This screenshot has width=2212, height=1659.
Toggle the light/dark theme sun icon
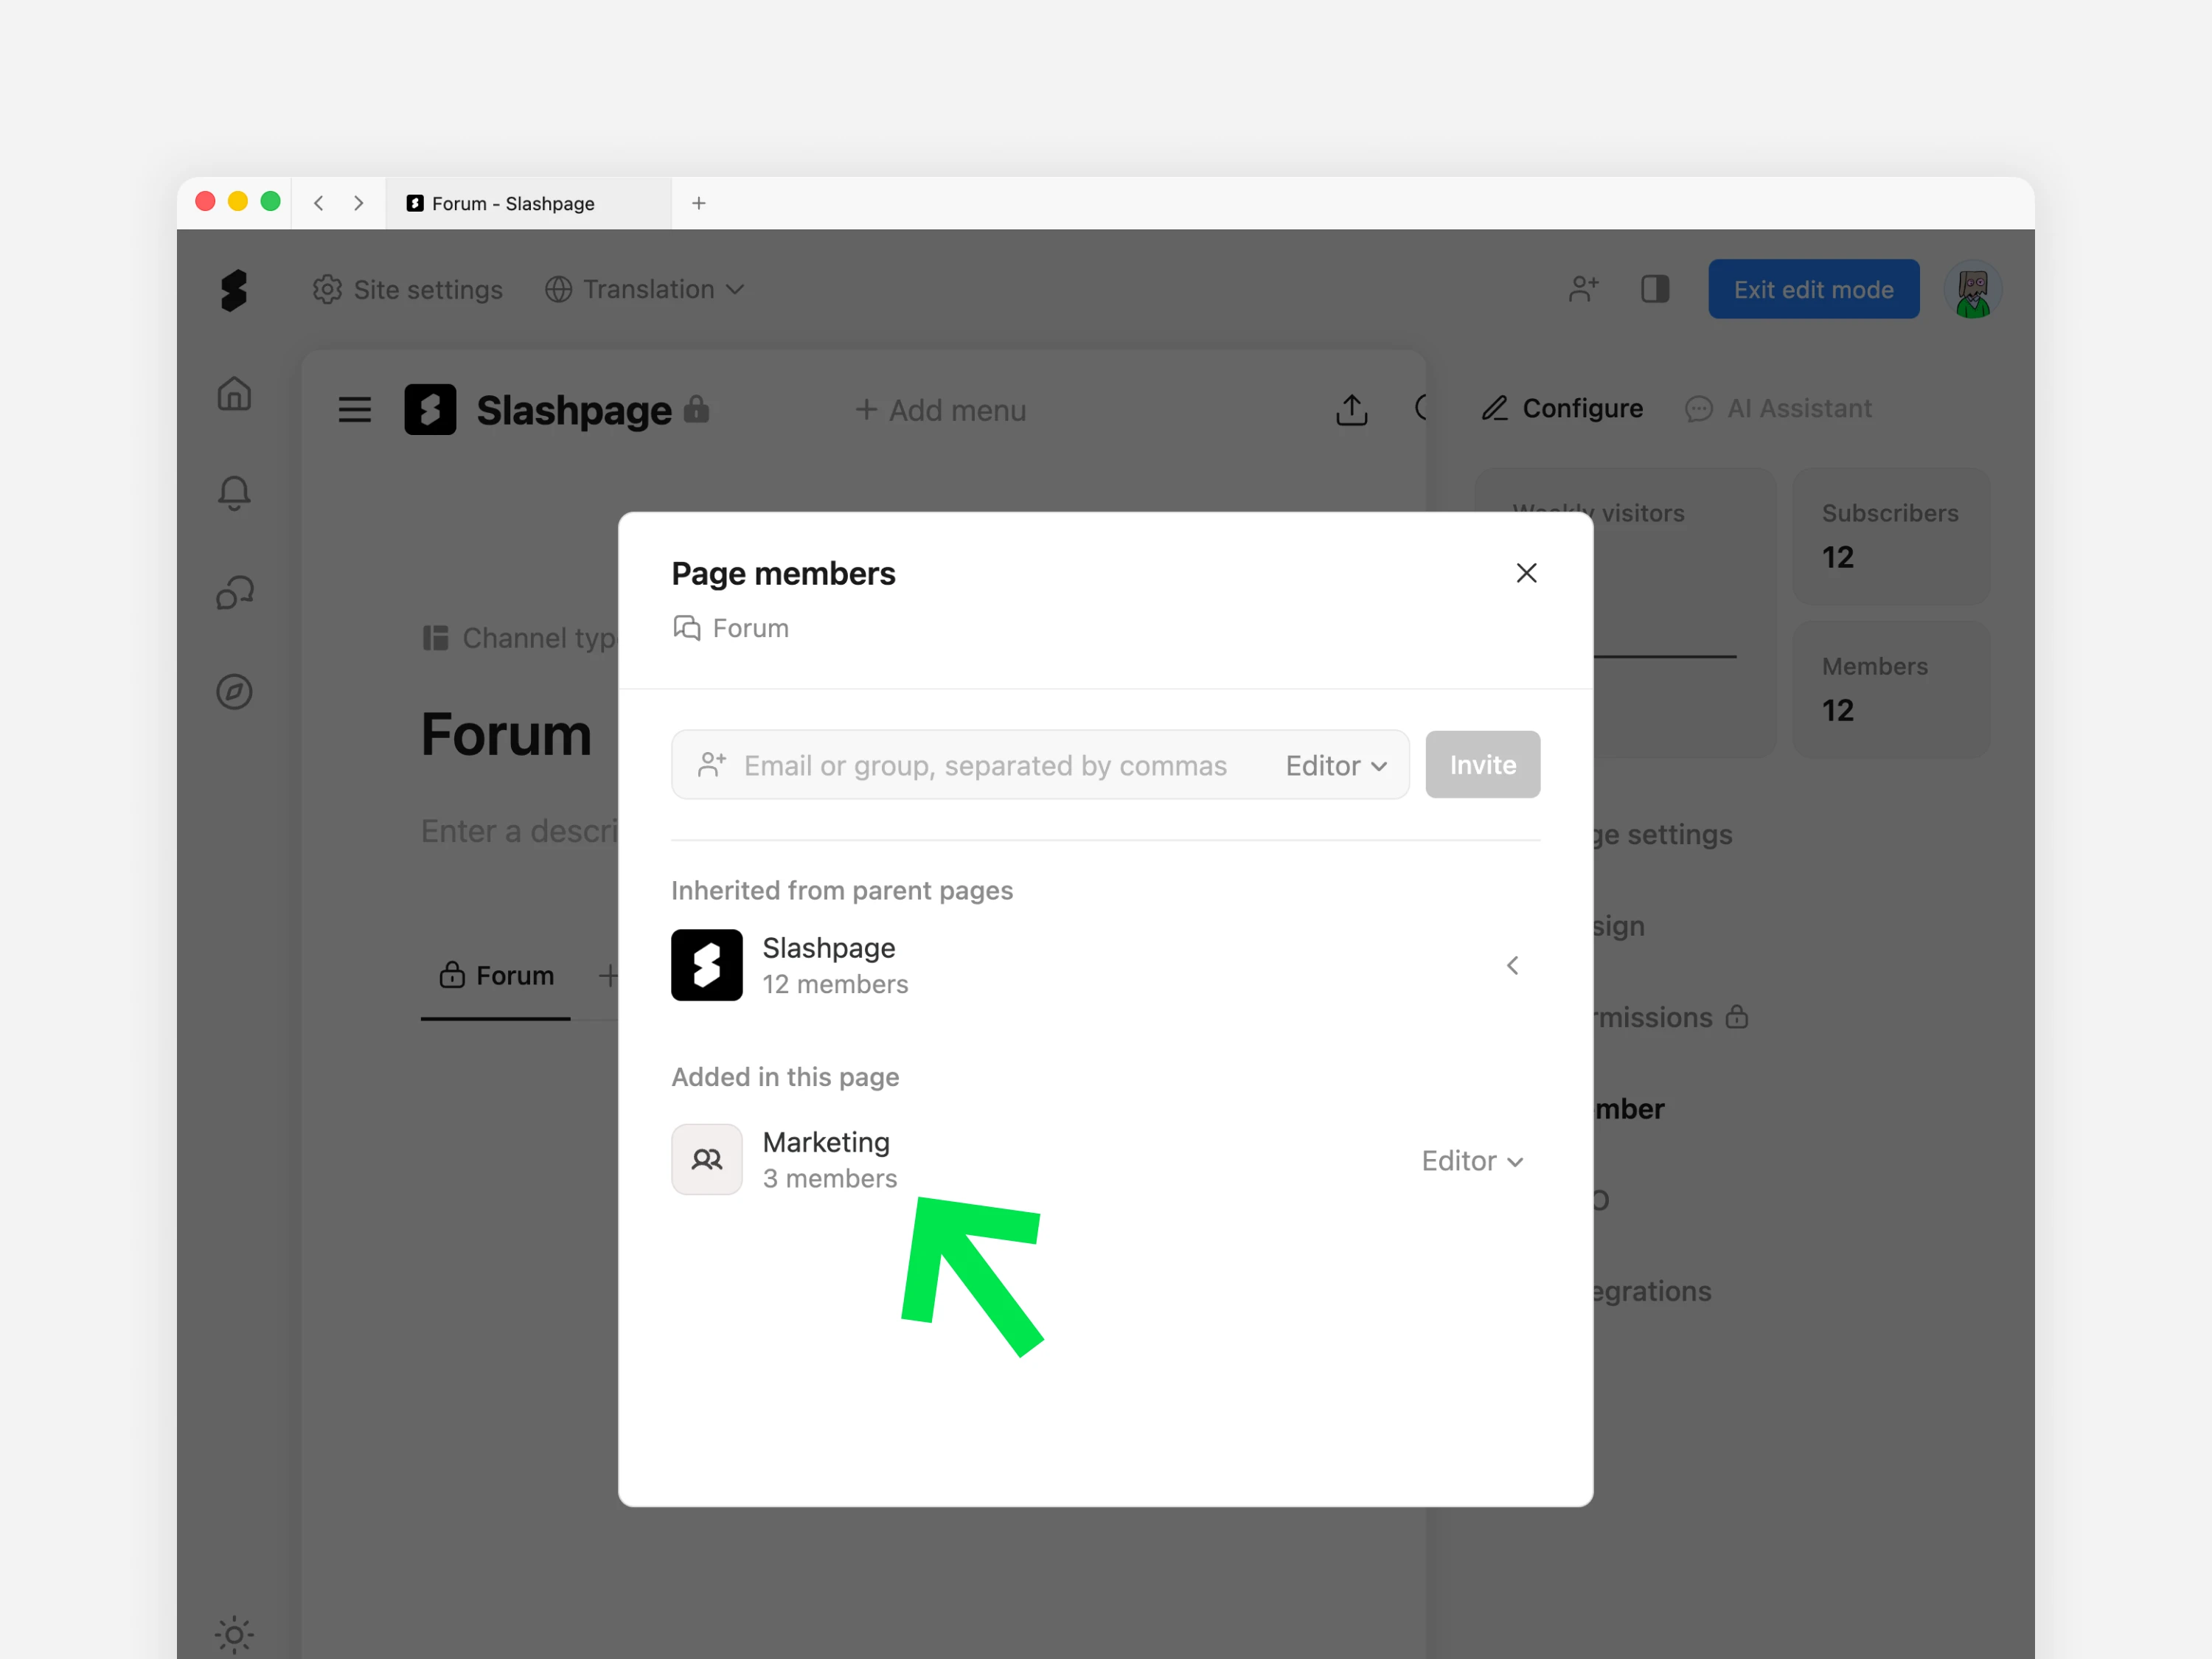pos(234,1635)
